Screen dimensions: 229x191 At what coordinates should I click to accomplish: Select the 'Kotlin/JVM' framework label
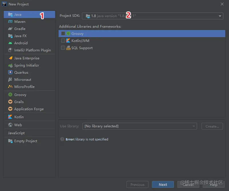(80, 41)
